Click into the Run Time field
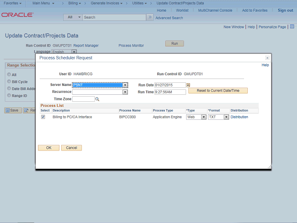The width and height of the screenshot is (297, 223). pyautogui.click(x=170, y=92)
